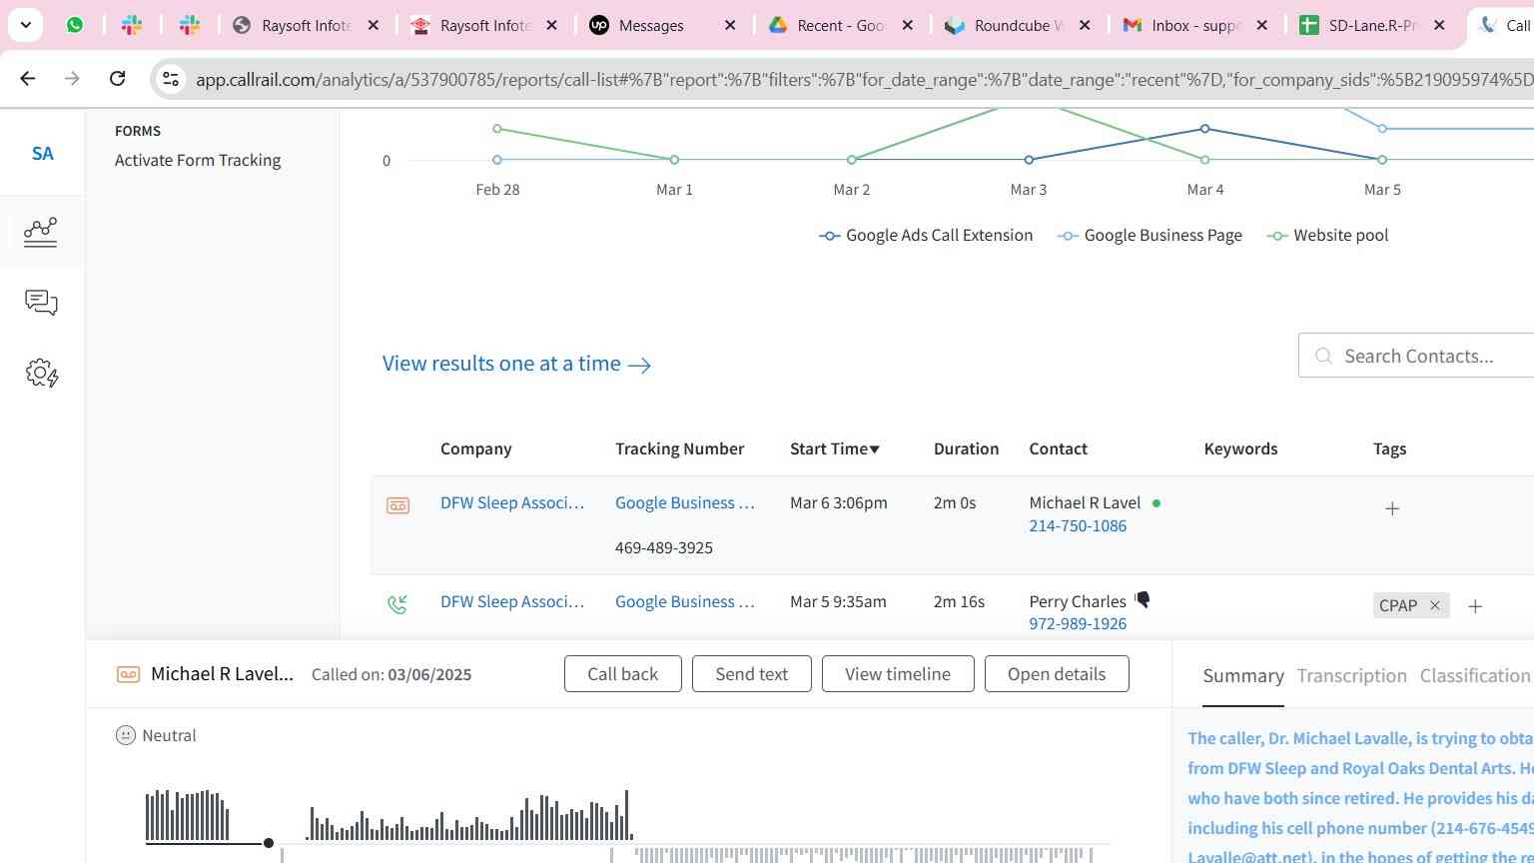Image resolution: width=1534 pixels, height=863 pixels.
Task: Open the Gmail Inbox tab
Action: tap(1183, 25)
